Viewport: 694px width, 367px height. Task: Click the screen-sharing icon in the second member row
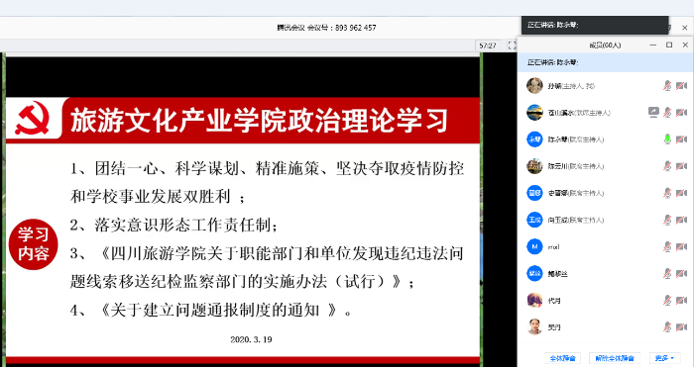[653, 112]
